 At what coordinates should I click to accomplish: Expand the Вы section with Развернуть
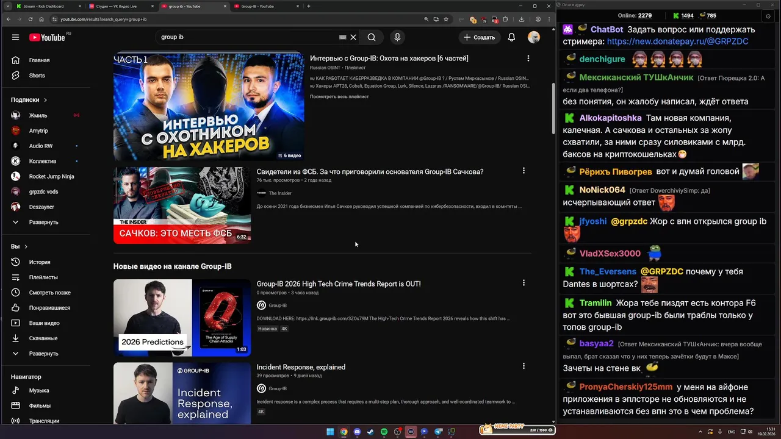point(43,354)
